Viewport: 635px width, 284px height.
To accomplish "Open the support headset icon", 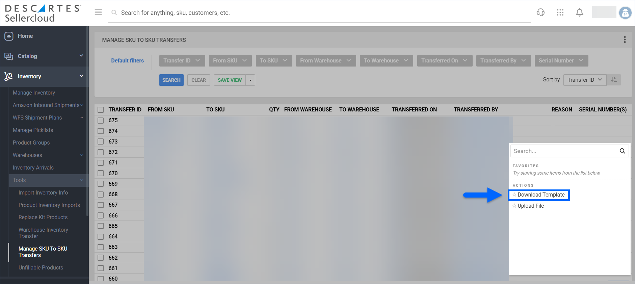I will click(x=540, y=12).
